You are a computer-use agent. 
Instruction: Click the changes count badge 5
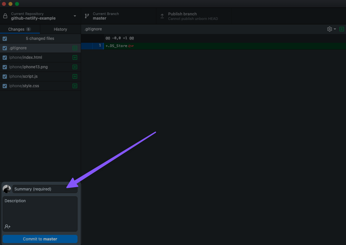pos(28,29)
